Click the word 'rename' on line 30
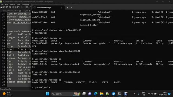 [x=11, y=58]
